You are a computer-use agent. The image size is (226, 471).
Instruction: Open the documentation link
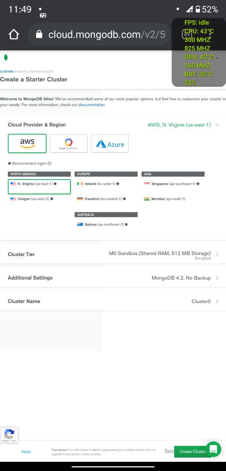(92, 105)
